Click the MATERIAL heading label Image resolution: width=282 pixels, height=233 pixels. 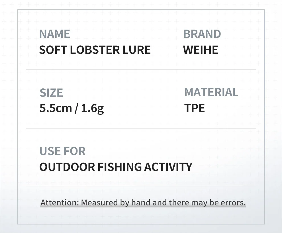211,92
